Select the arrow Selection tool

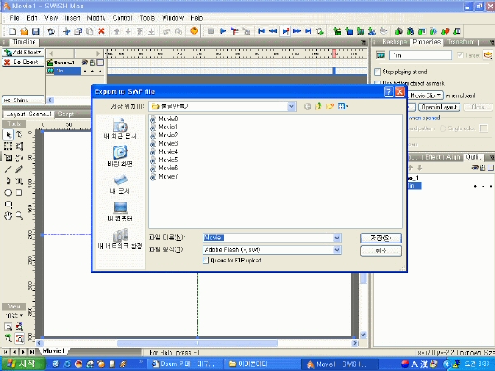click(x=8, y=135)
